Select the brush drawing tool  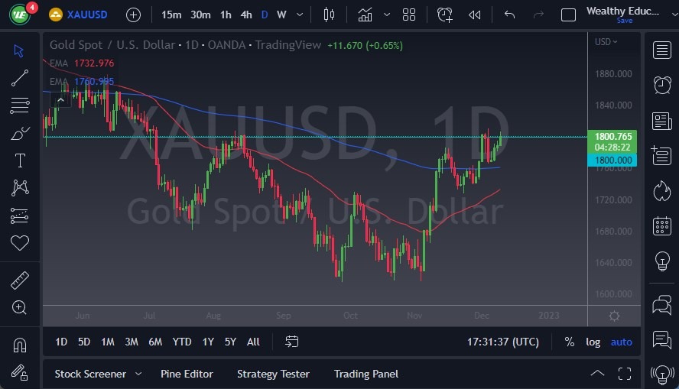point(19,133)
